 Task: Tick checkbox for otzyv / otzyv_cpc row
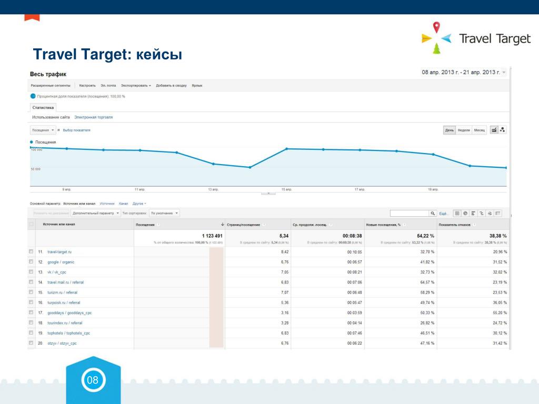(x=31, y=343)
